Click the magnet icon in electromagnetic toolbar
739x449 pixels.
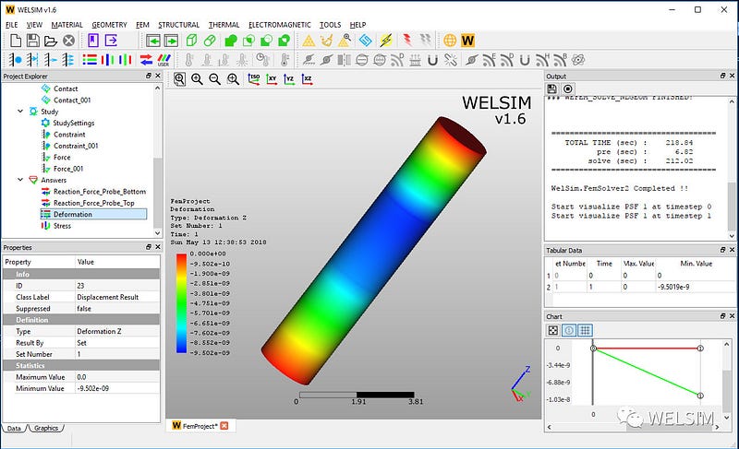[x=432, y=60]
